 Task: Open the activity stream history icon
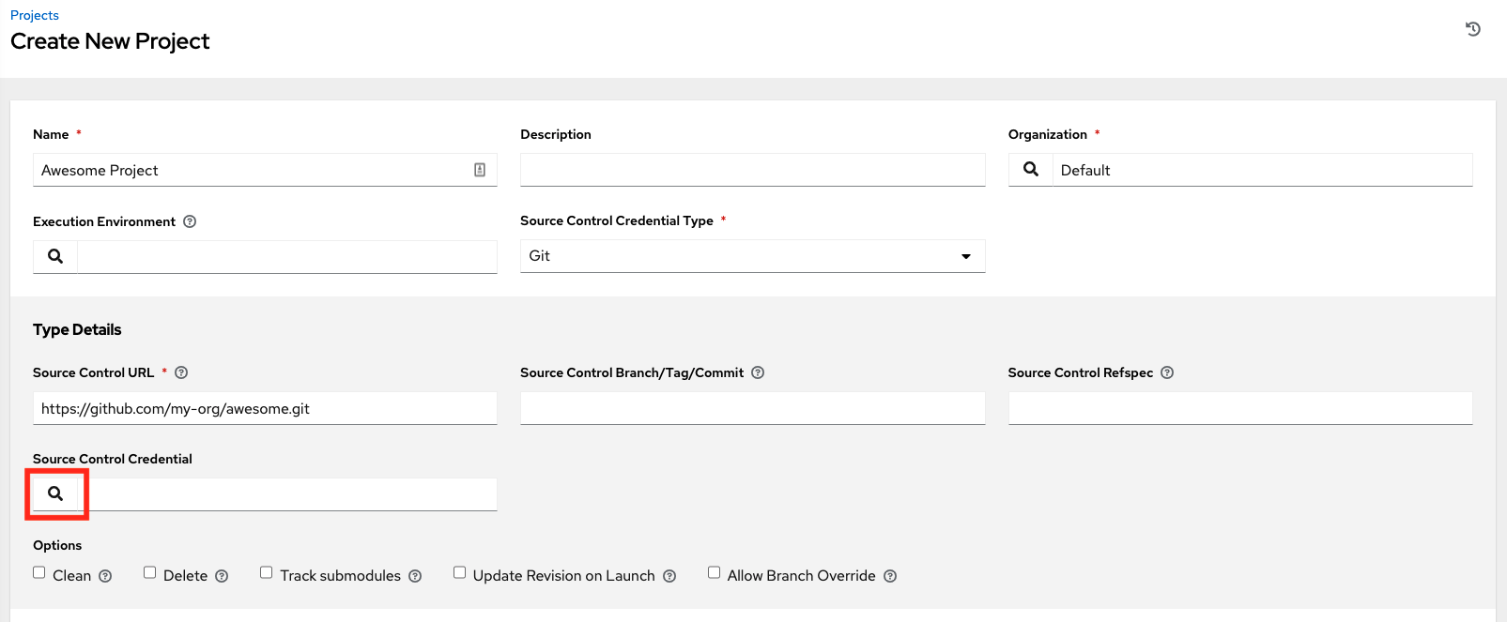(1473, 29)
